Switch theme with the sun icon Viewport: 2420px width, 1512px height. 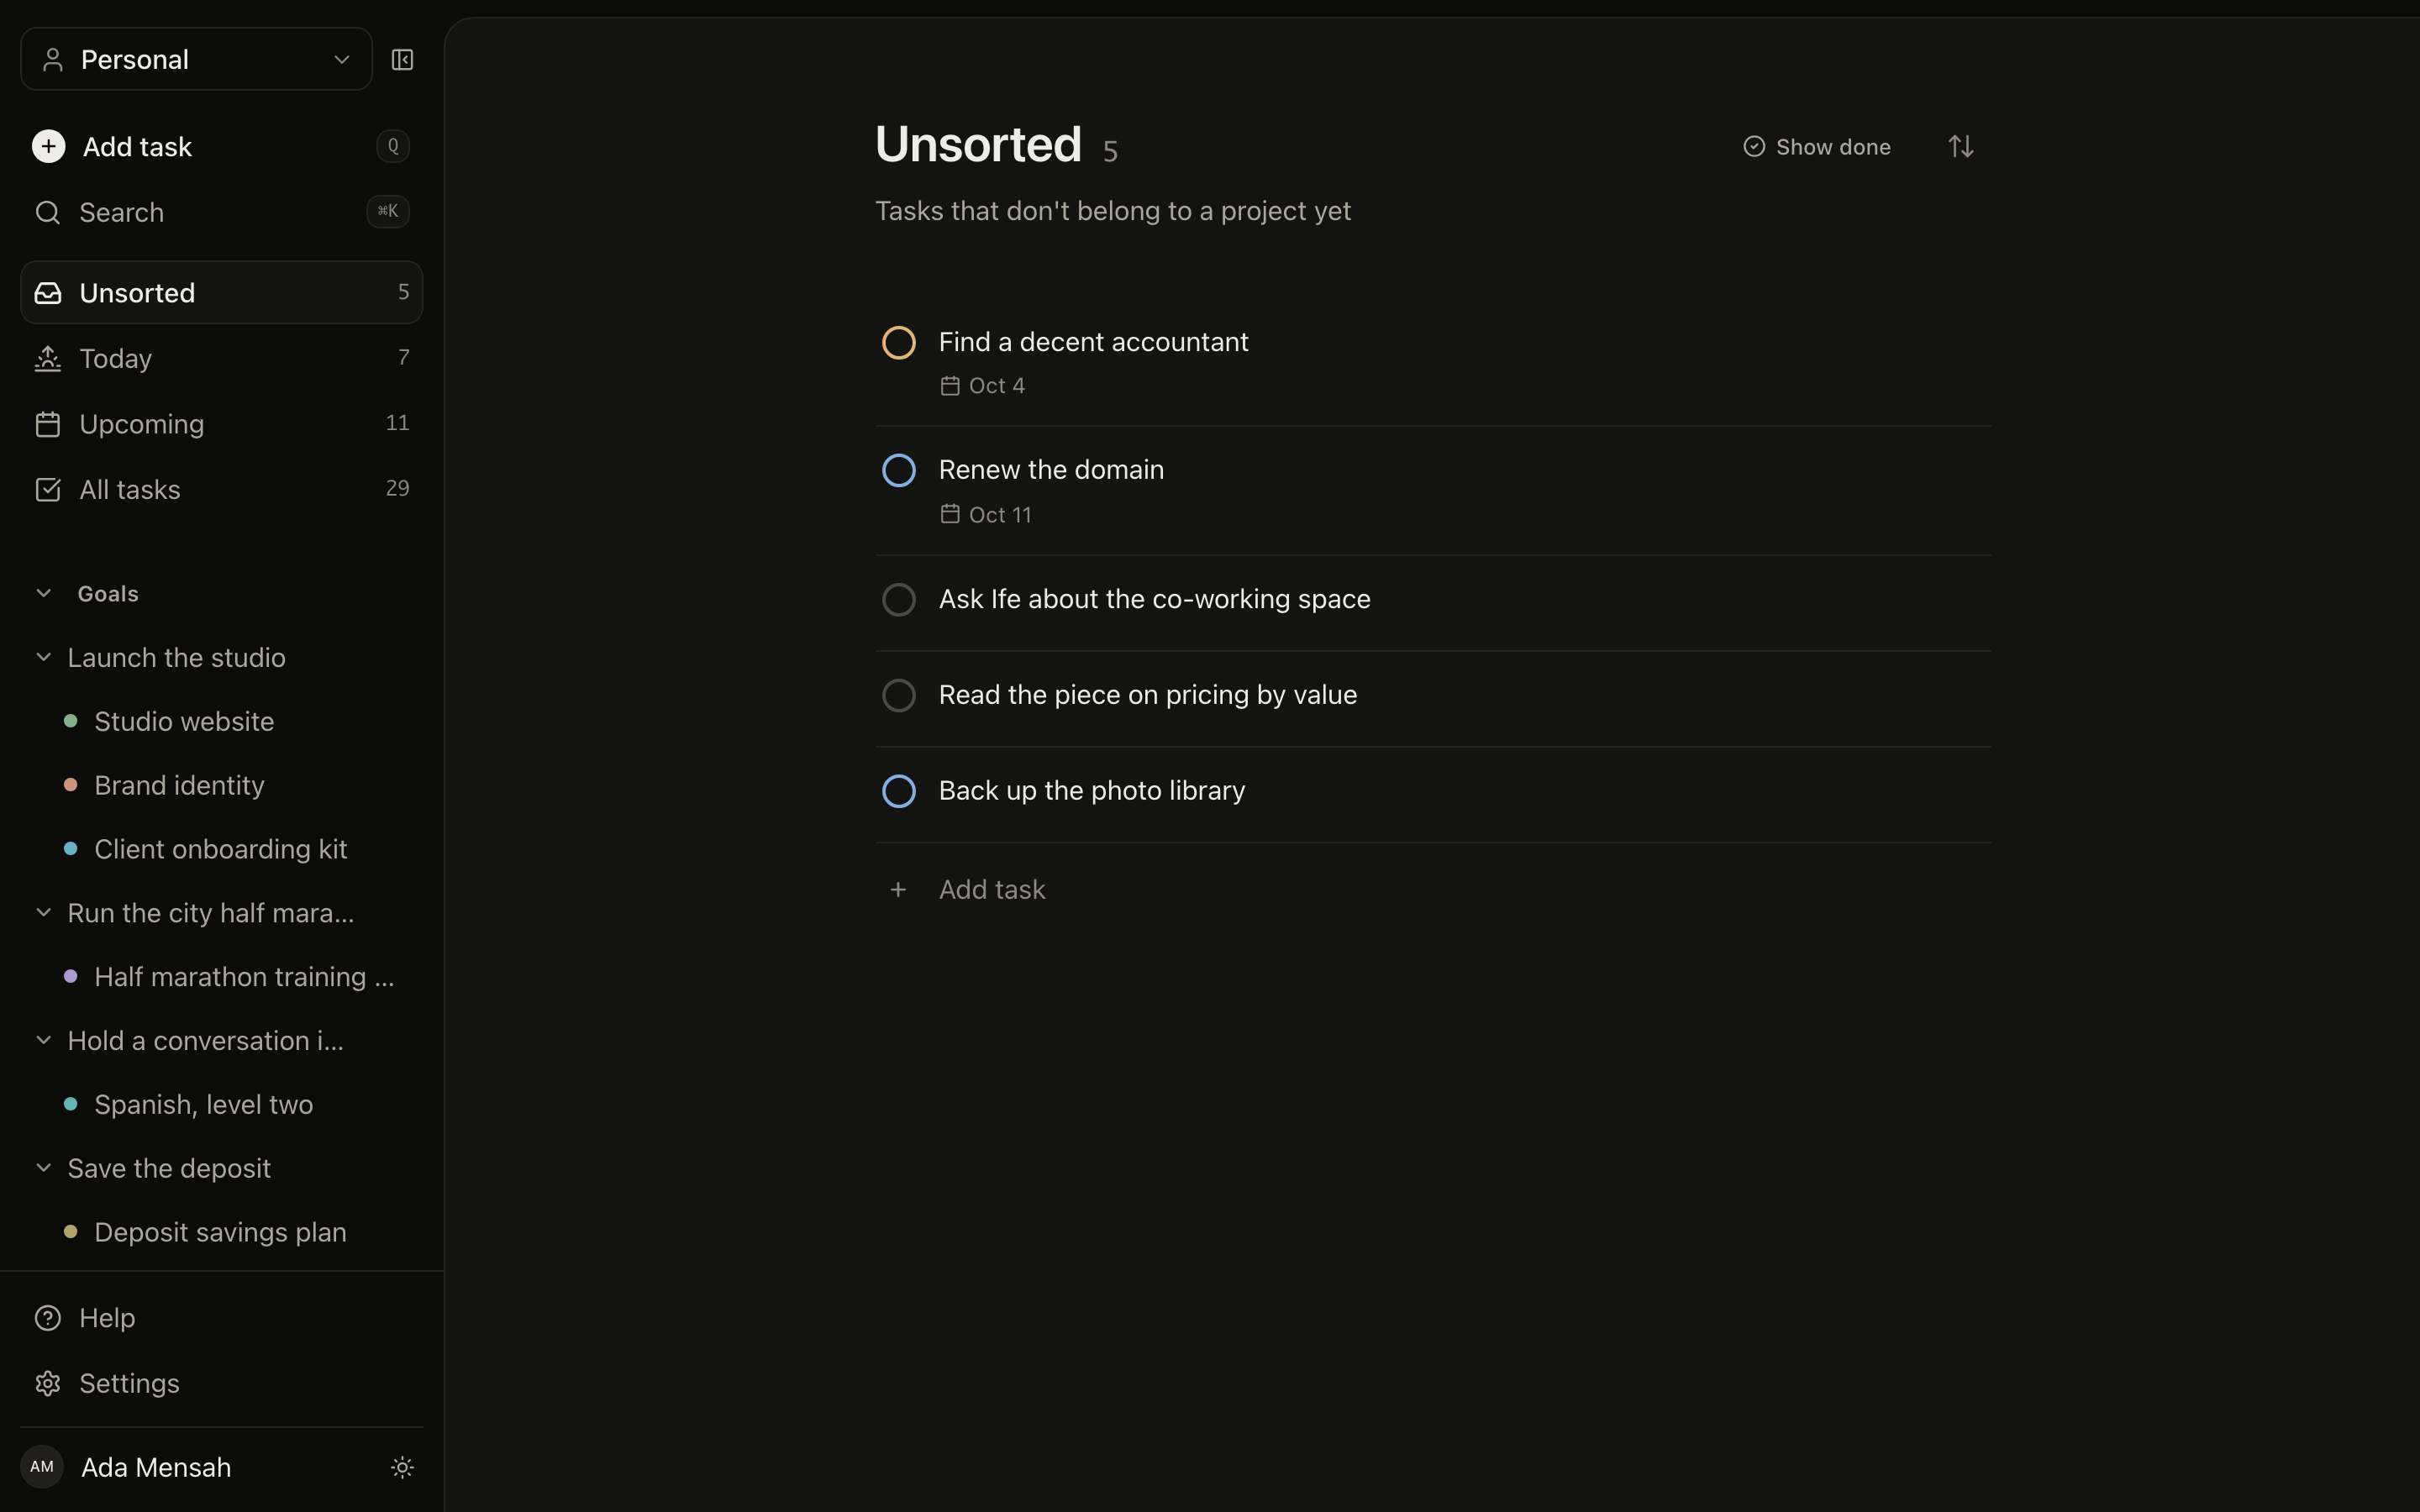(402, 1467)
